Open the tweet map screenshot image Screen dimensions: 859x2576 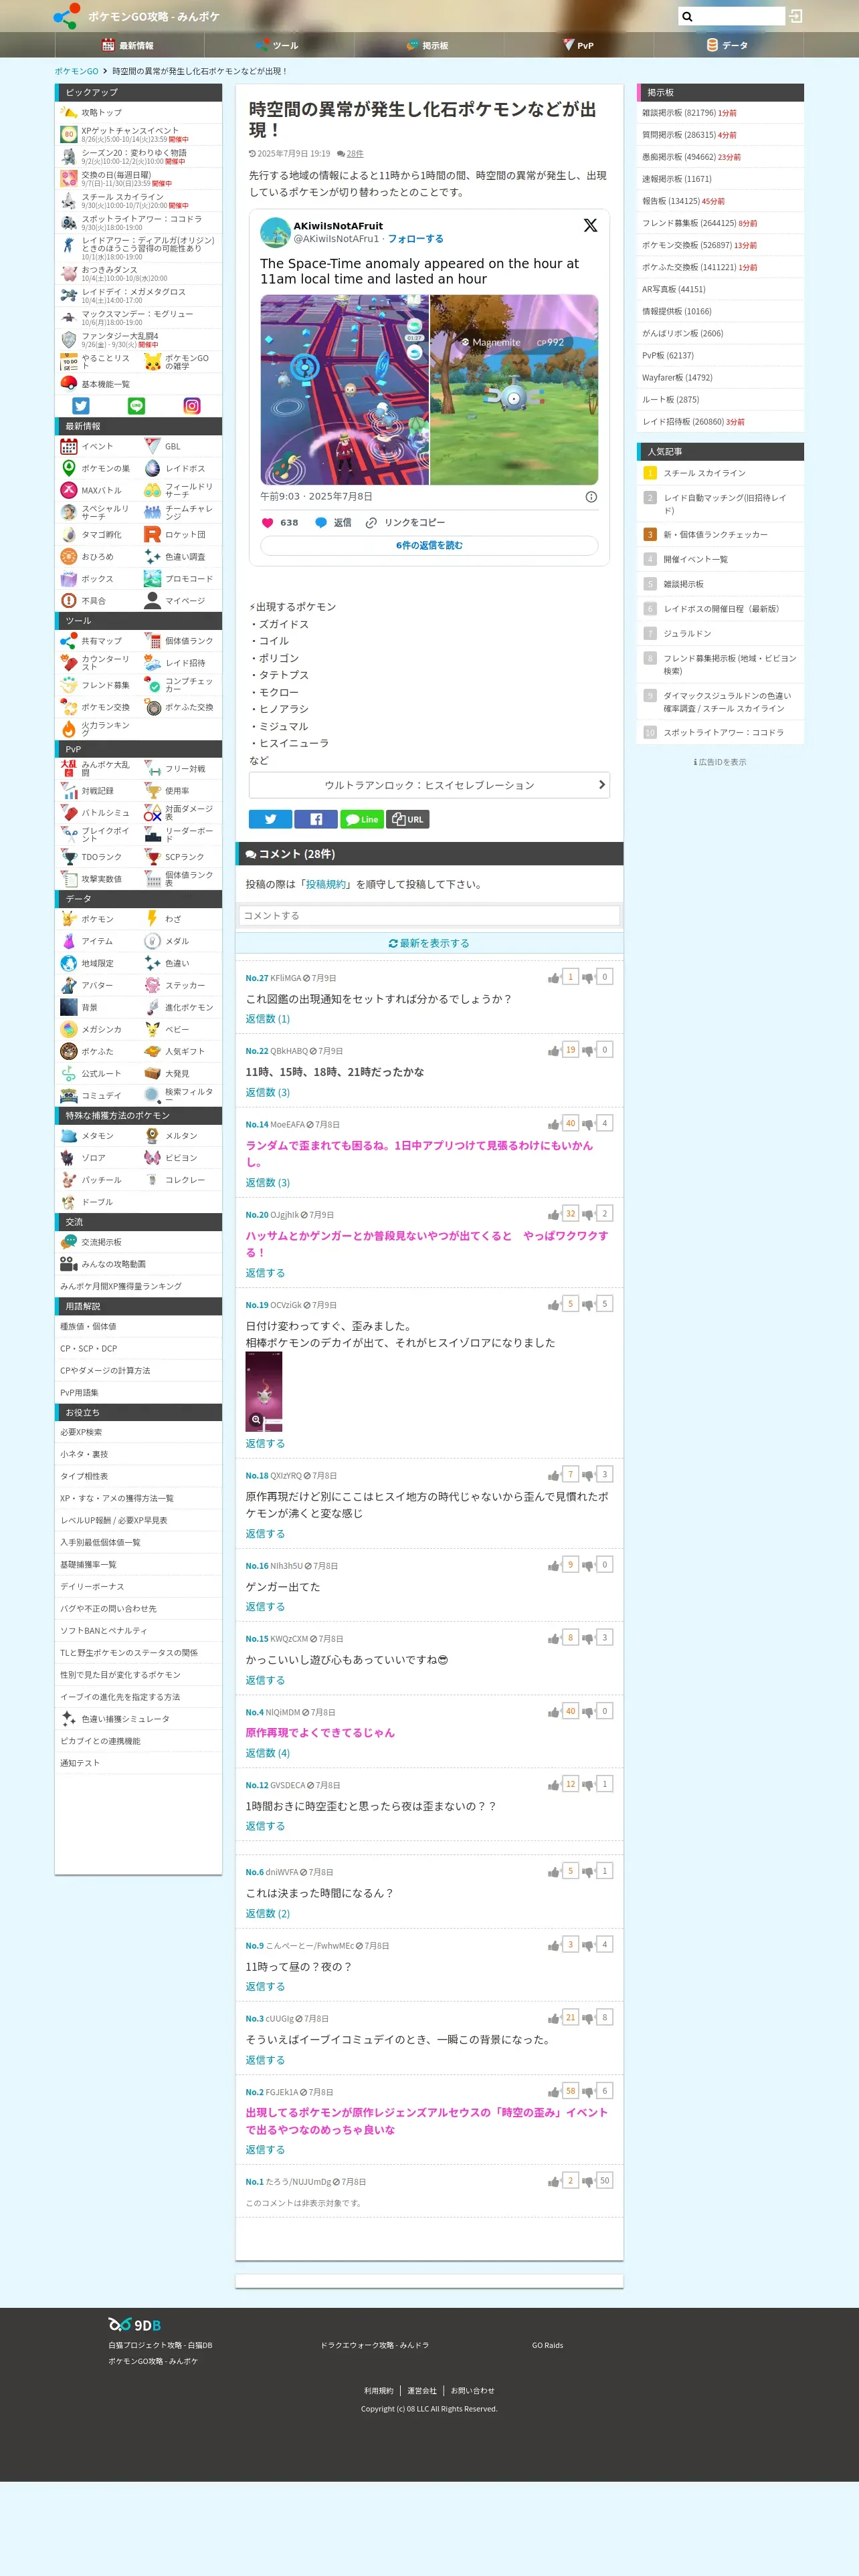tap(345, 390)
